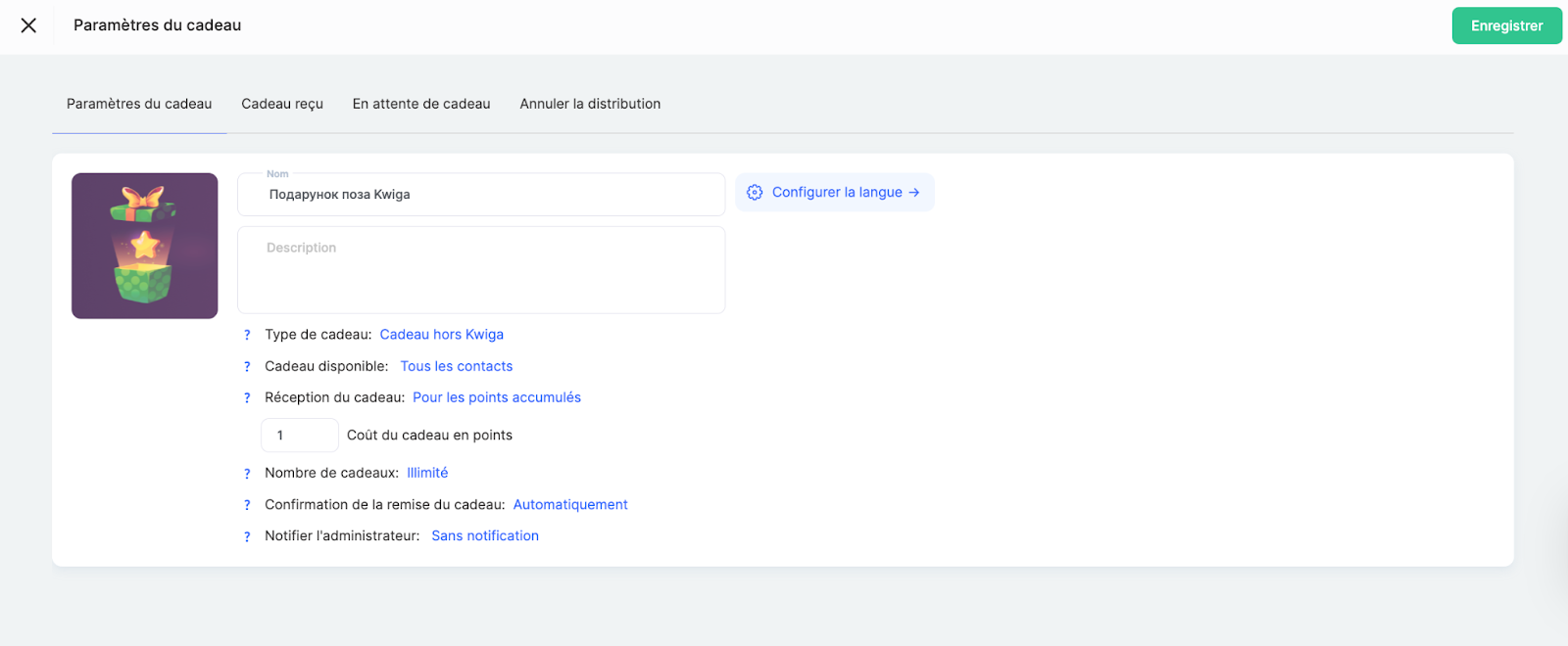Switch to the Cadeau reçu tab
The height and width of the screenshot is (646, 1568).
(x=282, y=104)
